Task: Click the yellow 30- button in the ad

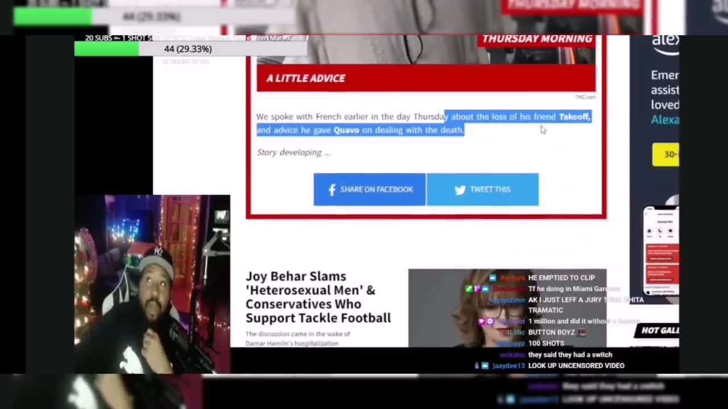Action: 665,155
